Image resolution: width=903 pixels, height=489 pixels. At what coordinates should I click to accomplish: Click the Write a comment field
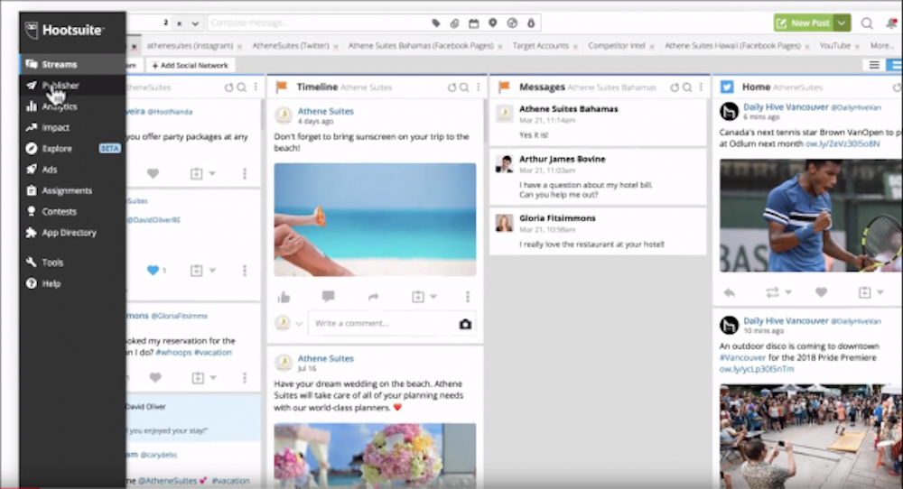pyautogui.click(x=379, y=324)
